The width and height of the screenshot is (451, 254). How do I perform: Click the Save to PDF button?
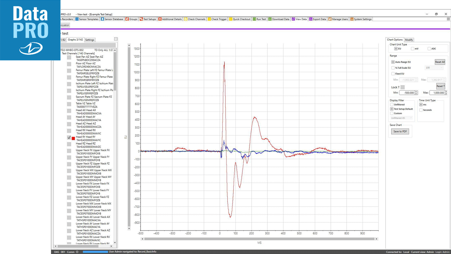tap(400, 132)
